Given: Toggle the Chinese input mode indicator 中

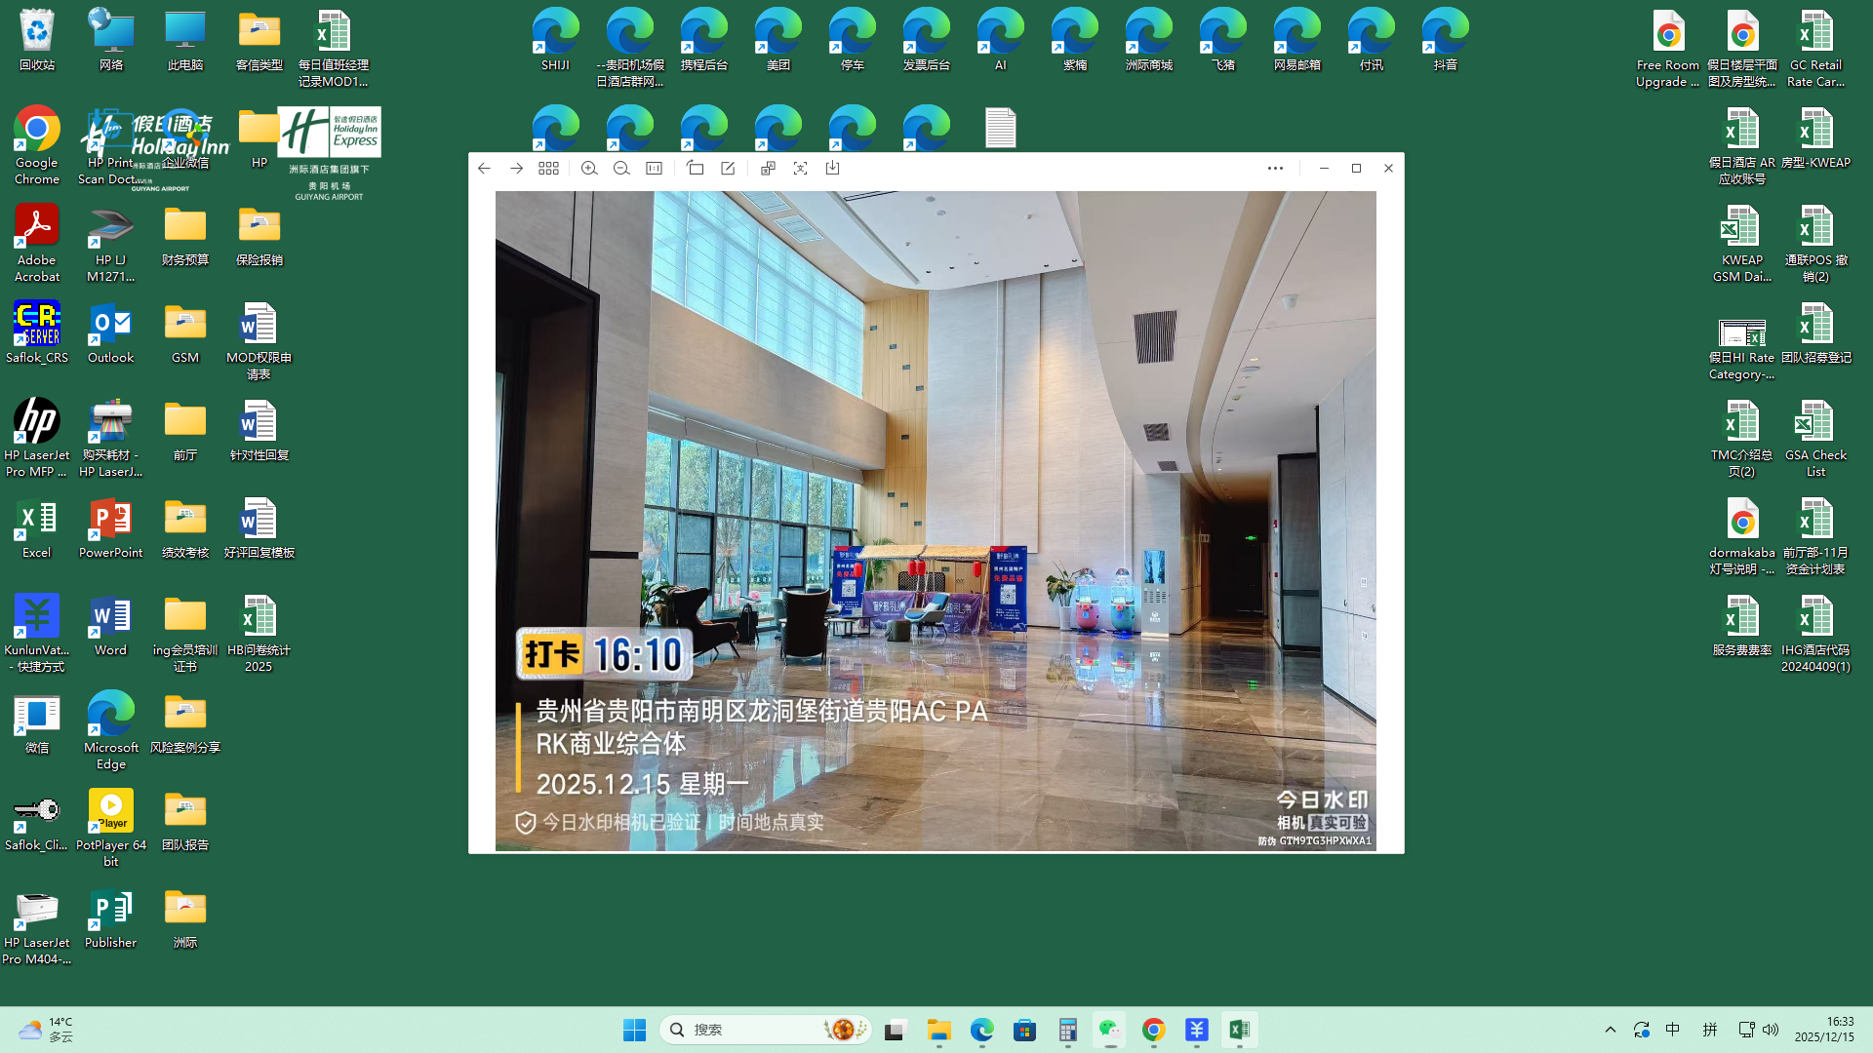Looking at the screenshot, I should pos(1673,1030).
